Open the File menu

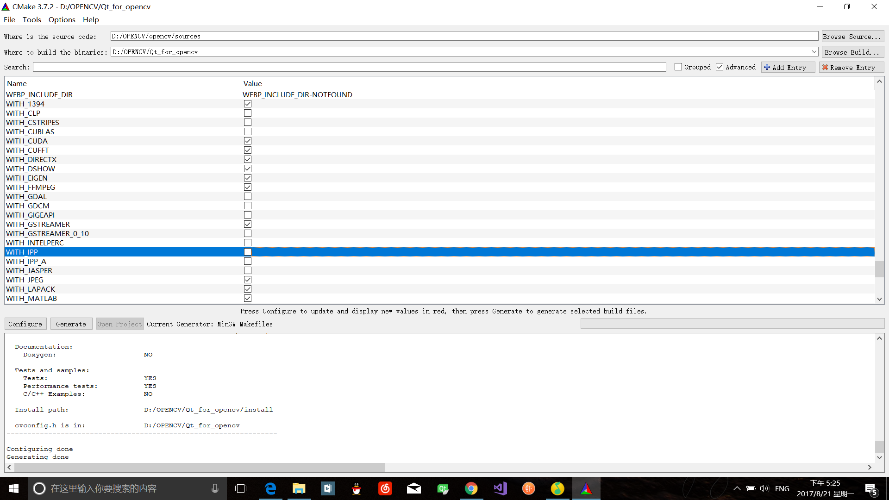(9, 19)
